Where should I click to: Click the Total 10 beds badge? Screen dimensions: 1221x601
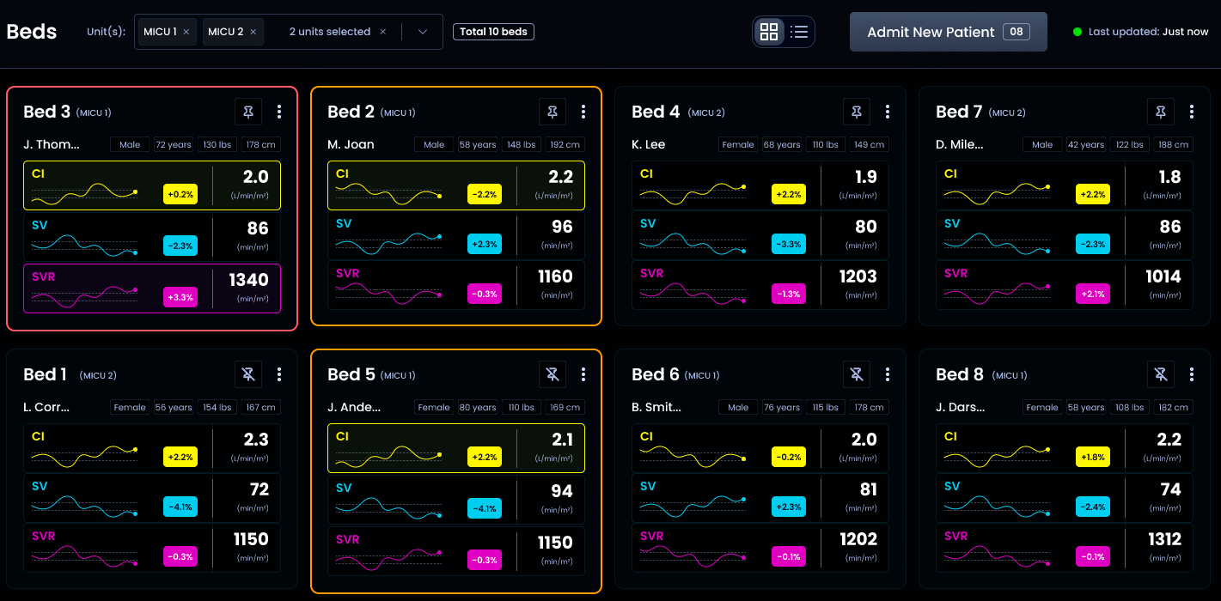[x=493, y=32]
